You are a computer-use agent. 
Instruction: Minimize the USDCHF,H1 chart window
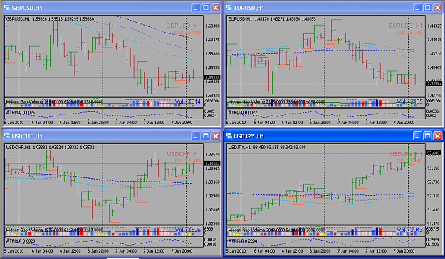195,136
